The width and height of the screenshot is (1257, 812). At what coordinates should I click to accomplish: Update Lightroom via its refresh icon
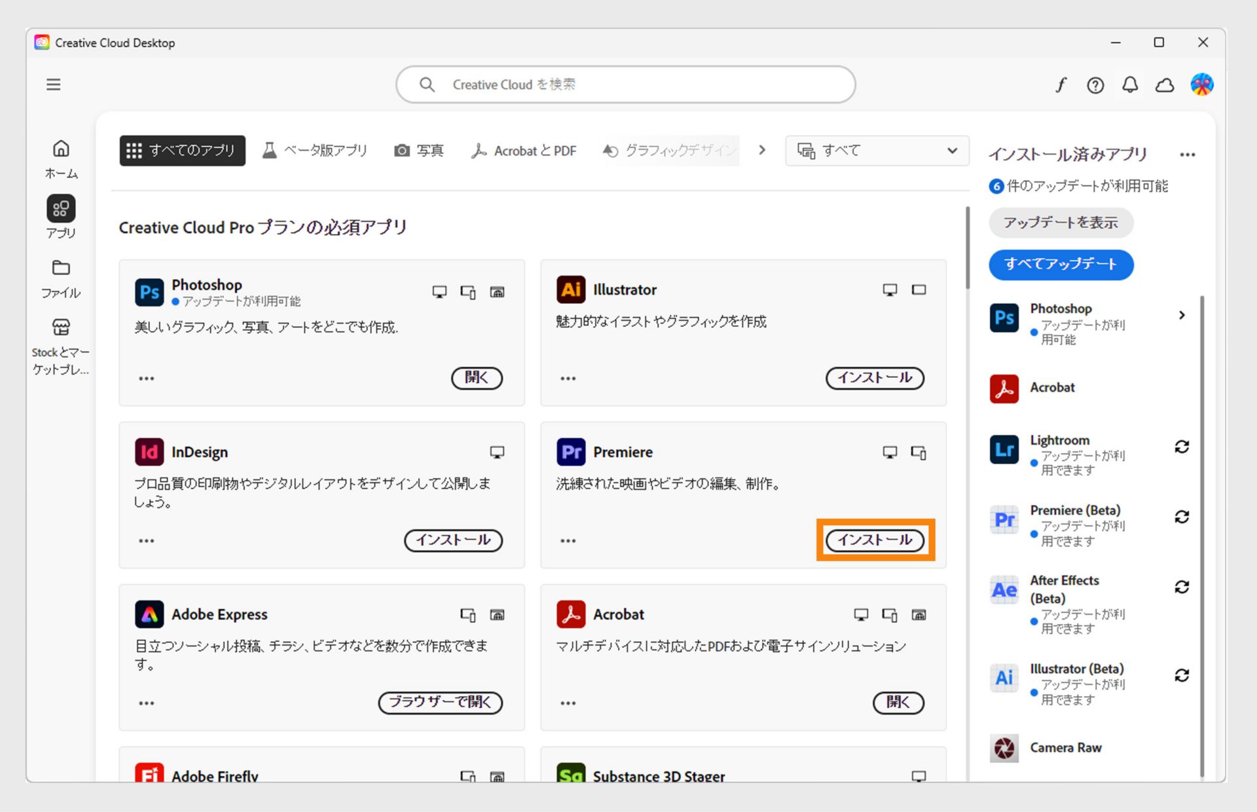click(x=1182, y=447)
